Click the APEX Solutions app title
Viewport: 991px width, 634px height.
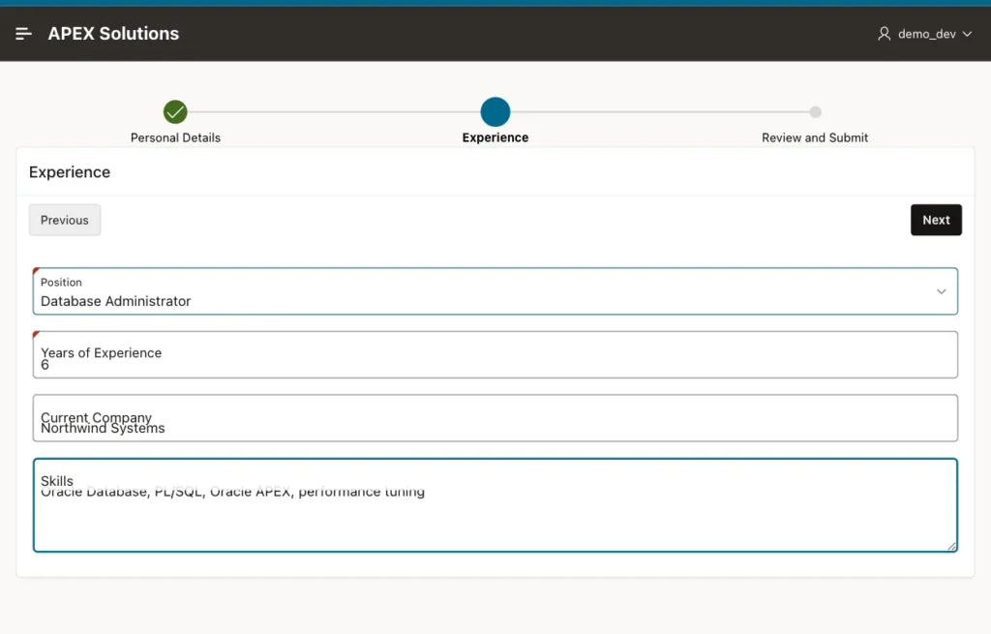coord(113,34)
